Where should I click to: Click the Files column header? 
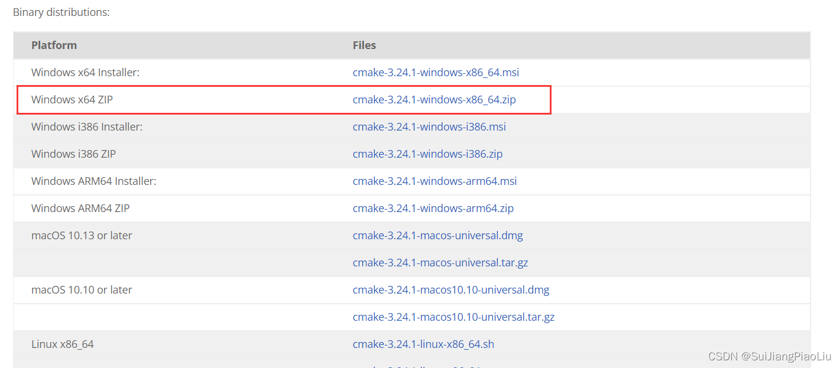pyautogui.click(x=364, y=45)
